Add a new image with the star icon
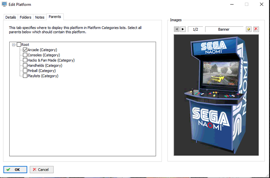 [249, 29]
